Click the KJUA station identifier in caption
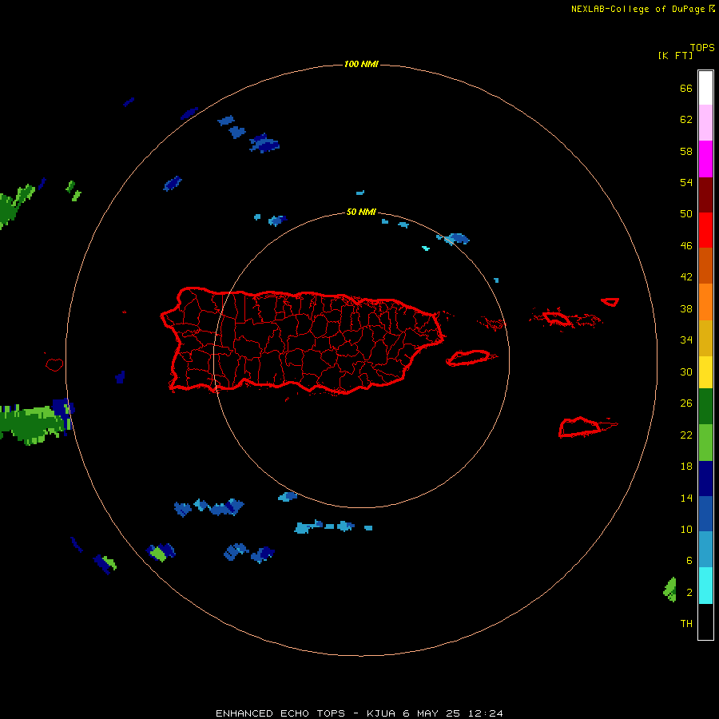 381,713
